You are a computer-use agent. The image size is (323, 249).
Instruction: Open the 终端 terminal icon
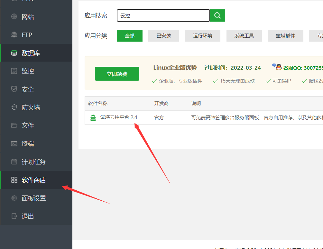[14, 144]
